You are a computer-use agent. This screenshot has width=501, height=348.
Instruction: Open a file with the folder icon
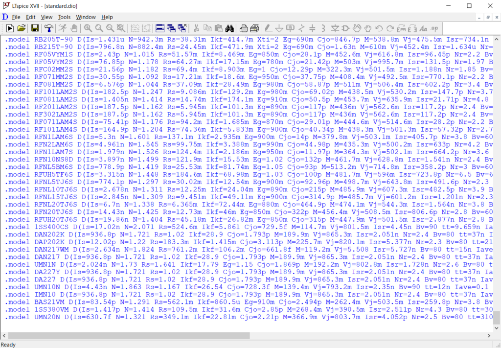click(22, 28)
